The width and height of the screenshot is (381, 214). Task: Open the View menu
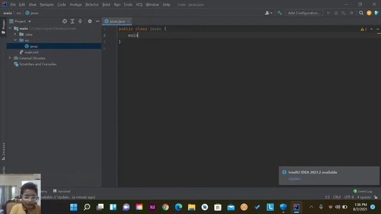tap(32, 5)
